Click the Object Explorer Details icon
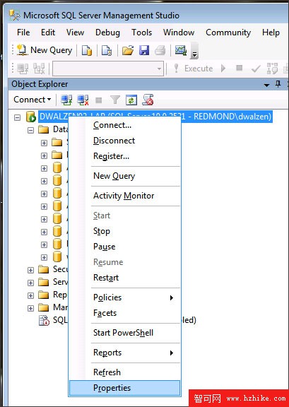The width and height of the screenshot is (289, 407). [148, 100]
